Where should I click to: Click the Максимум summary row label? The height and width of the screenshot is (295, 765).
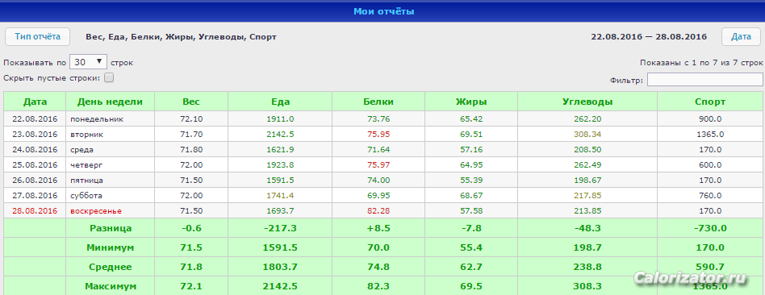click(111, 286)
